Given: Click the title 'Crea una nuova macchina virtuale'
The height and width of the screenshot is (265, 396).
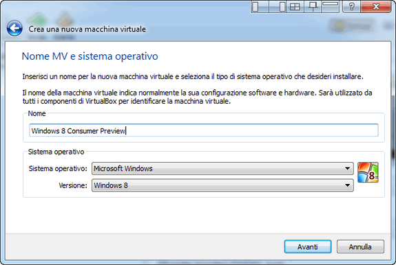Looking at the screenshot, I should point(87,29).
